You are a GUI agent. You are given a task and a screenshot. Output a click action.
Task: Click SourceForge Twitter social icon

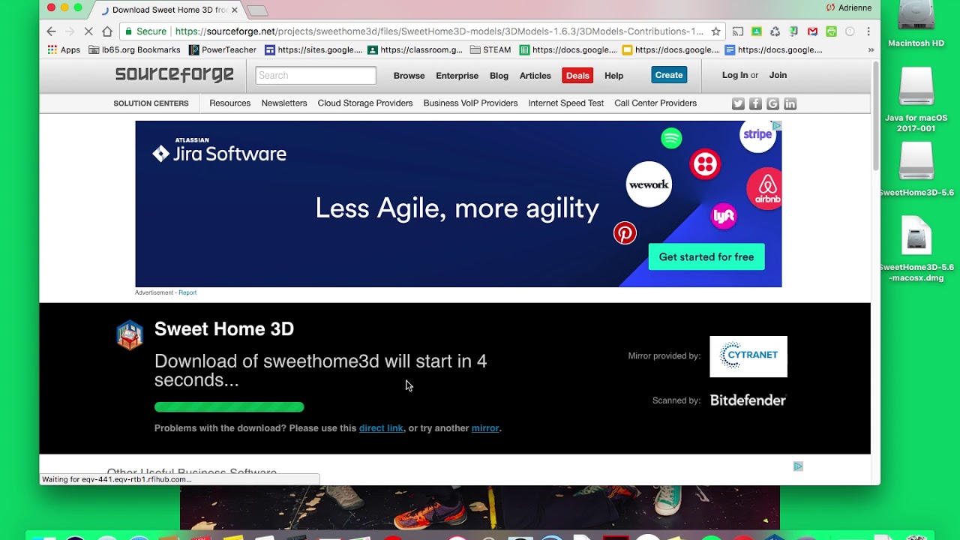738,103
